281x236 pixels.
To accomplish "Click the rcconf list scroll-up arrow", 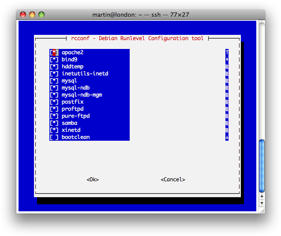I will (227, 52).
